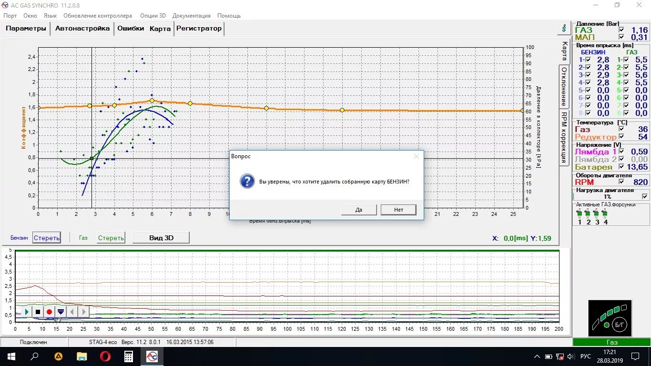
Task: Click the green Газ status bar
Action: click(x=611, y=342)
